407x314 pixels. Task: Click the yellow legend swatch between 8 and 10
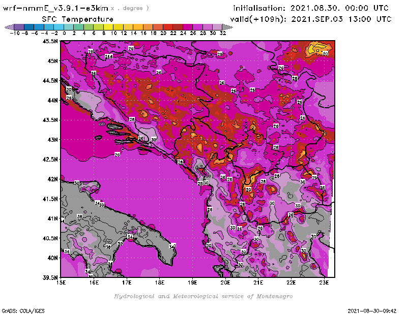(x=108, y=27)
